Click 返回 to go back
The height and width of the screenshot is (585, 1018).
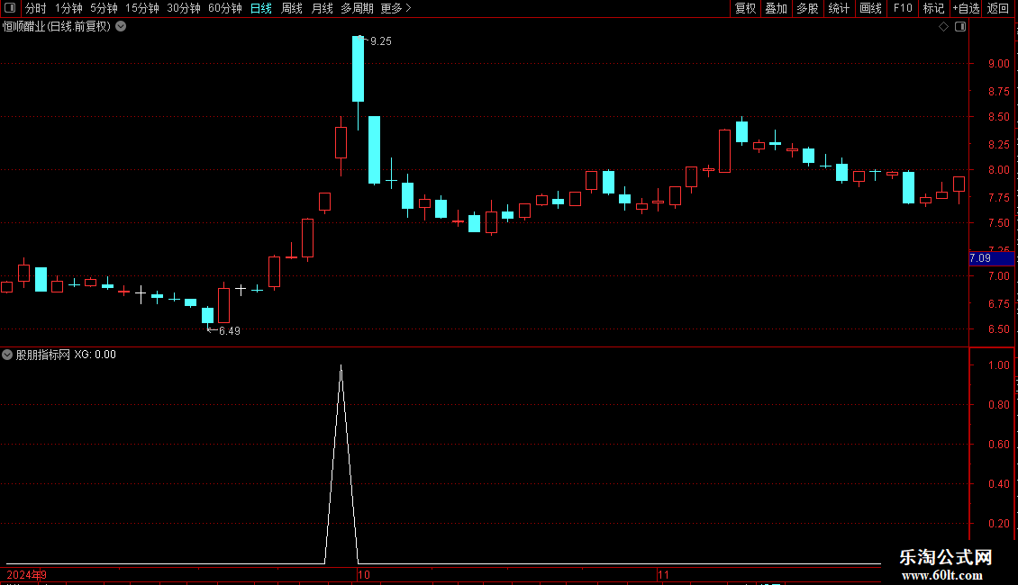pyautogui.click(x=998, y=8)
